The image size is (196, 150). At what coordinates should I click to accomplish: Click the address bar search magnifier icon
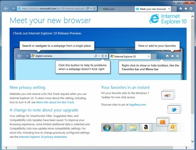(88, 9)
